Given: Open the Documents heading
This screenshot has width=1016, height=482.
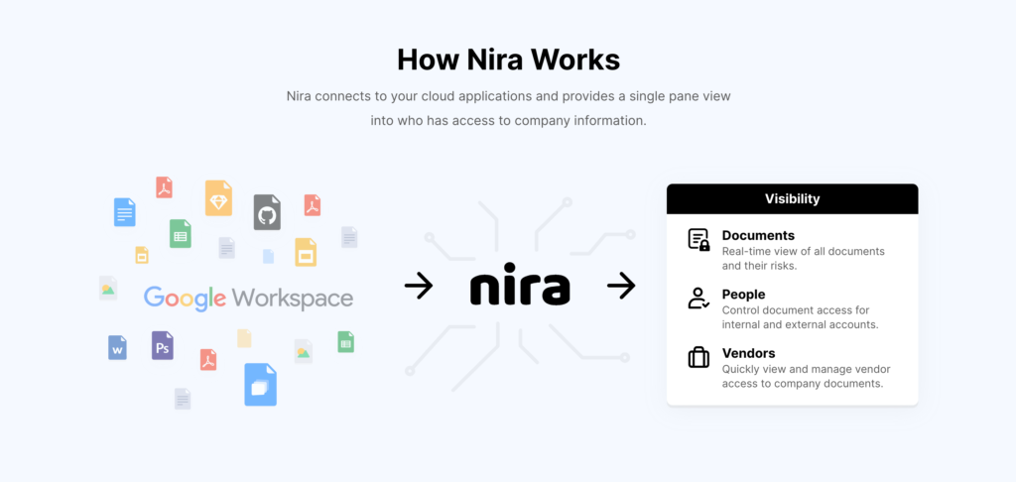Looking at the screenshot, I should 758,236.
